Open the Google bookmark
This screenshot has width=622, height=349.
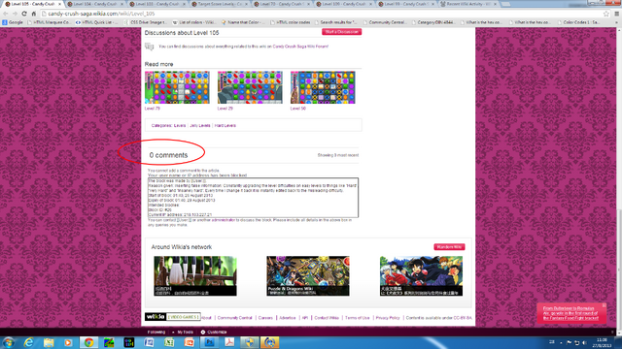click(13, 22)
